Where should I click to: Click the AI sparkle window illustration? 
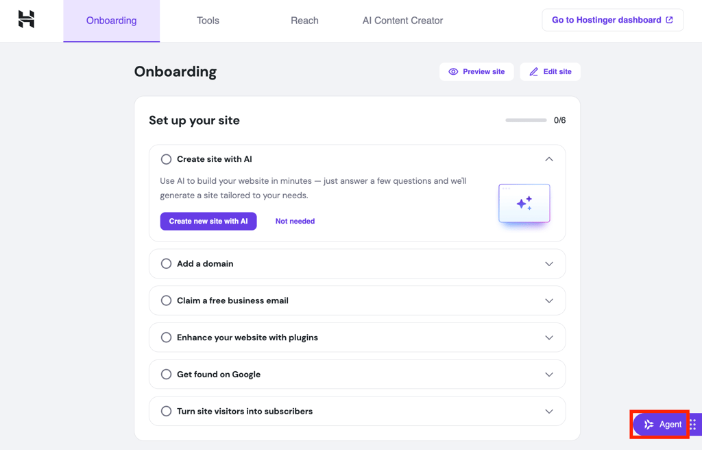(x=524, y=204)
